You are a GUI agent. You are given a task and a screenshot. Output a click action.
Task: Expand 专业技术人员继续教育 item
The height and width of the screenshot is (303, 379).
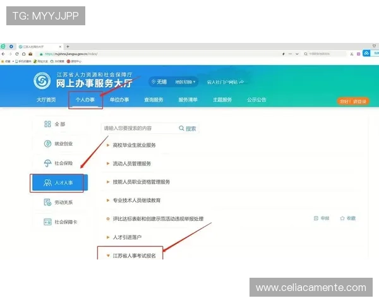[x=134, y=200]
